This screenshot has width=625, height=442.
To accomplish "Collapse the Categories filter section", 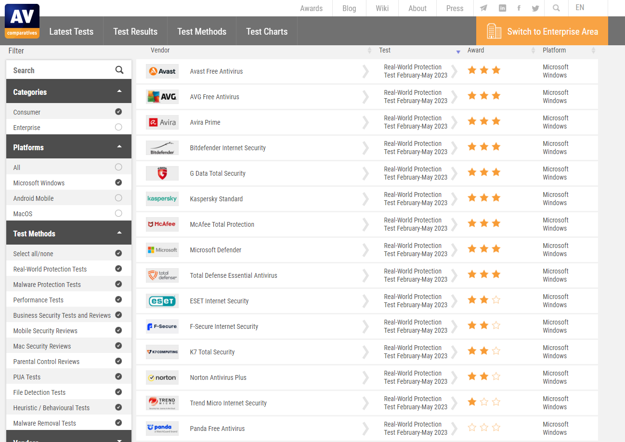I will tap(69, 91).
